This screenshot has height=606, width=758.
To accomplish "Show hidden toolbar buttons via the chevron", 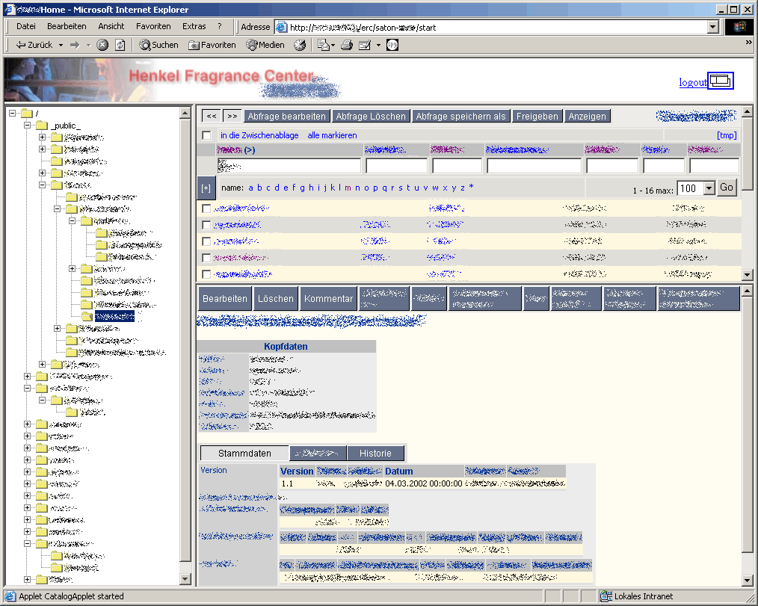I will point(748,43).
